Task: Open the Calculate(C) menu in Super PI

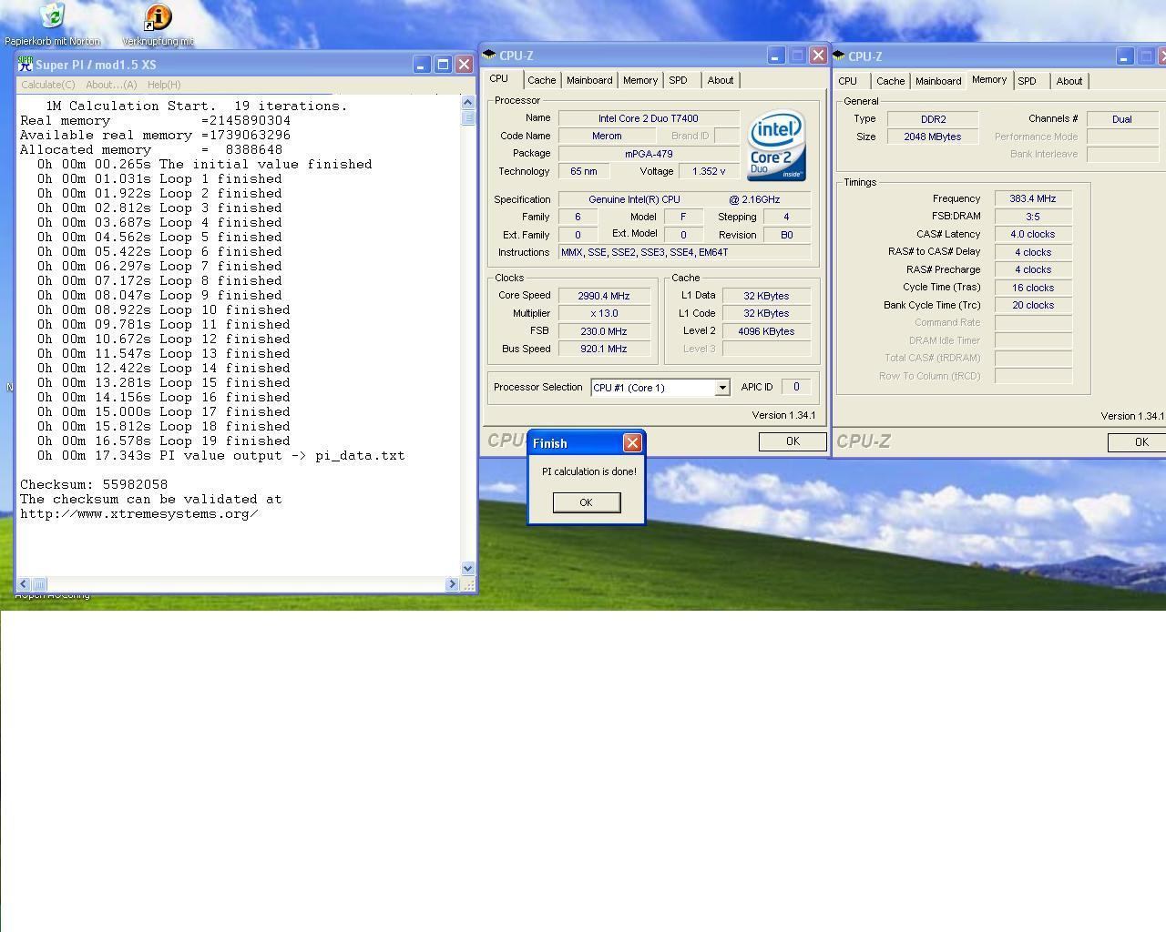Action: (48, 85)
